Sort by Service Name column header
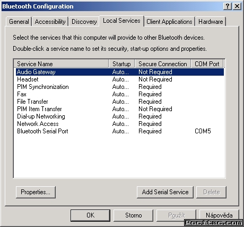 click(x=61, y=63)
